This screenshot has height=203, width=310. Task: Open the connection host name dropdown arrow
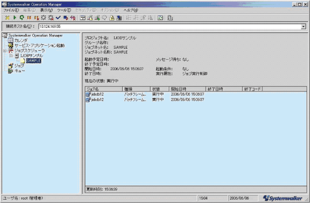(x=303, y=26)
